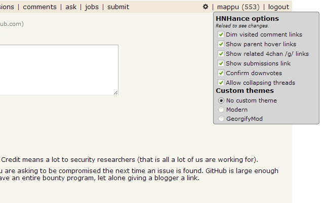
Task: Open the comments page link
Action: tap(39, 7)
